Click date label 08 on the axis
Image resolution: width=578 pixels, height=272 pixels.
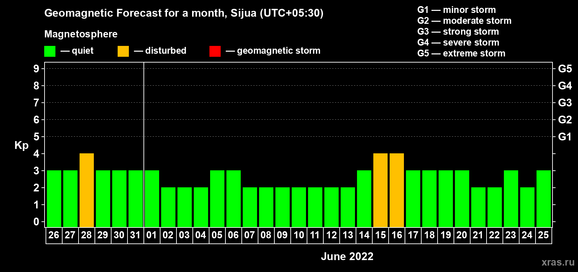coord(266,235)
